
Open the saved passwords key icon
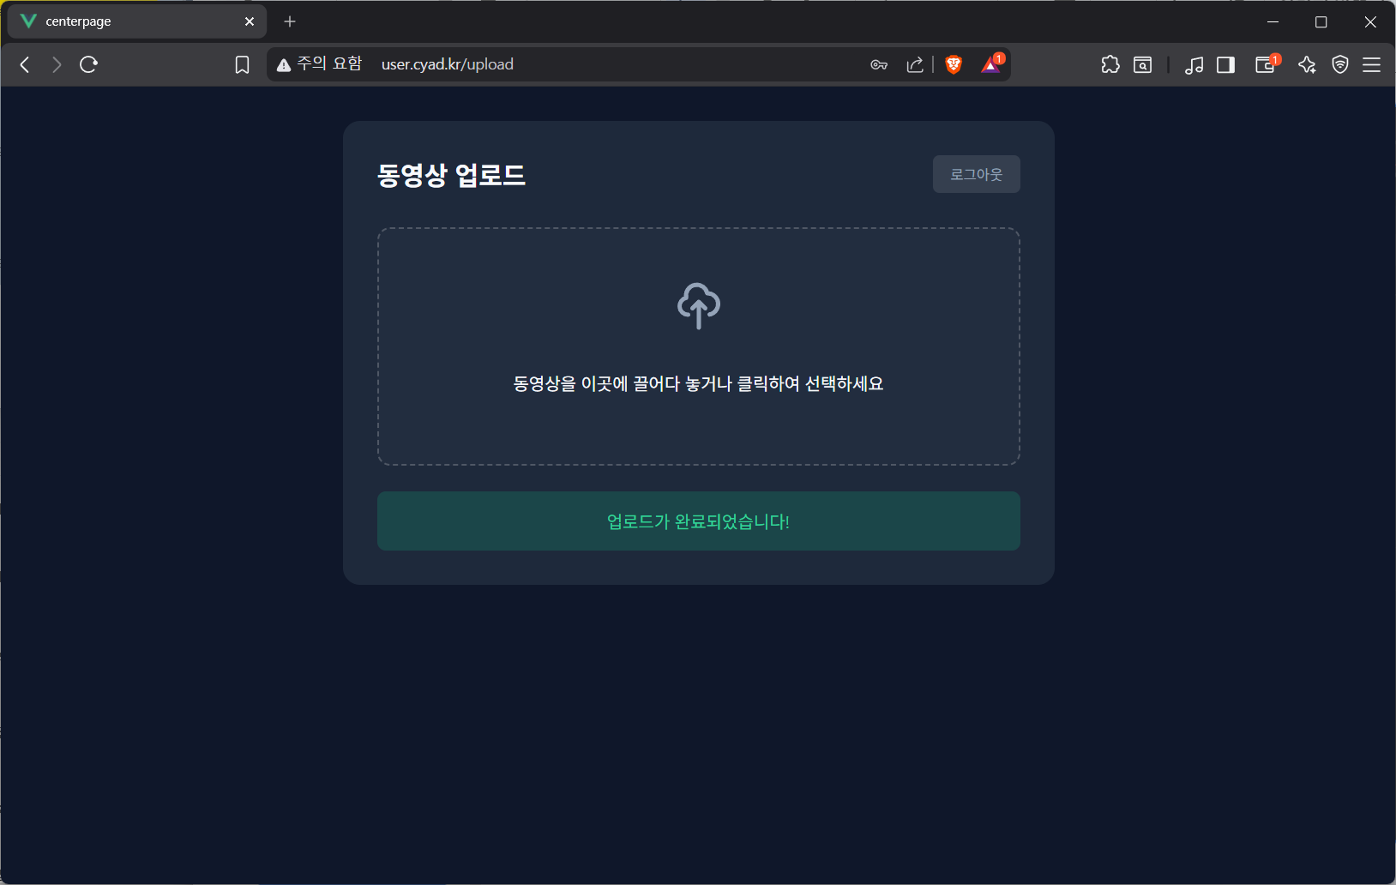(x=879, y=64)
